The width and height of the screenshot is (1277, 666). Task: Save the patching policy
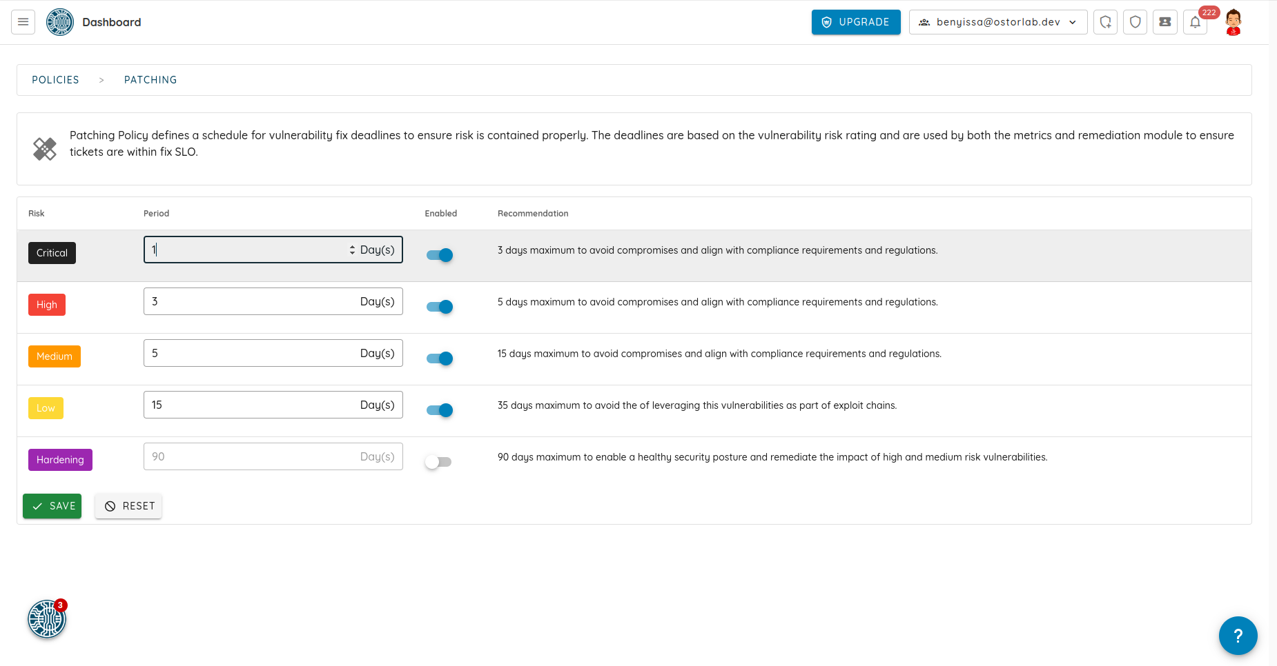click(52, 506)
